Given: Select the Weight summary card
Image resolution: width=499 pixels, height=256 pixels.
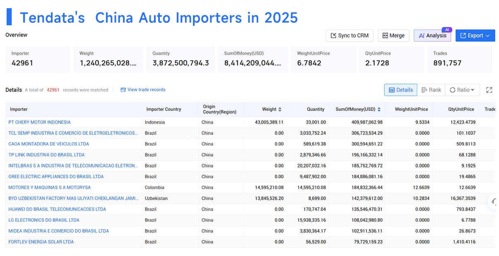Looking at the screenshot, I should 108,60.
